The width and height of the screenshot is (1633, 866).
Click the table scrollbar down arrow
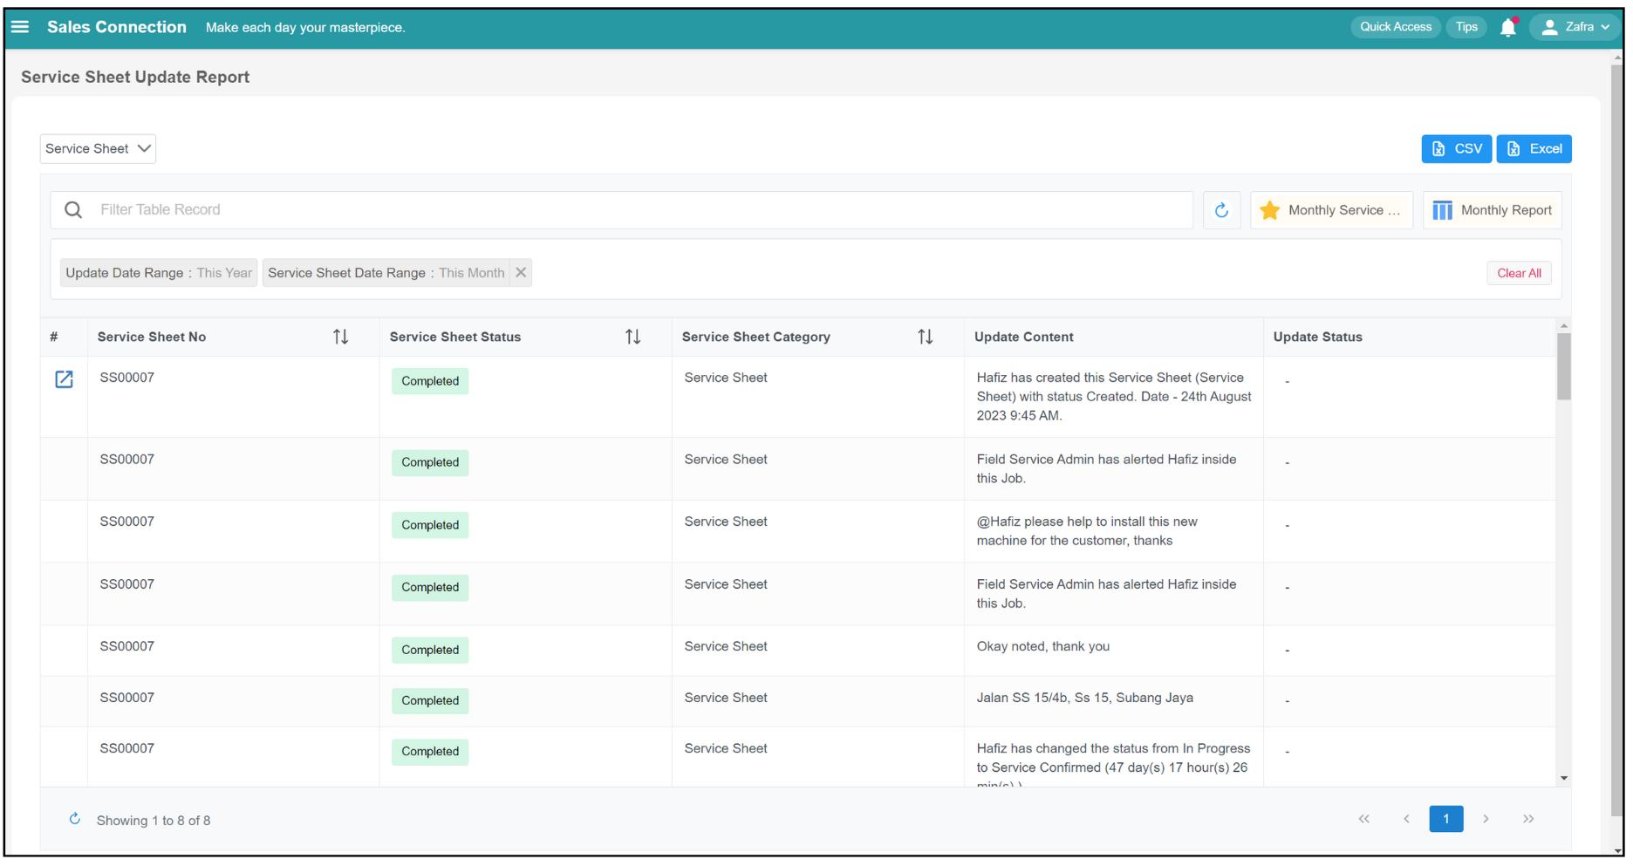(x=1563, y=778)
